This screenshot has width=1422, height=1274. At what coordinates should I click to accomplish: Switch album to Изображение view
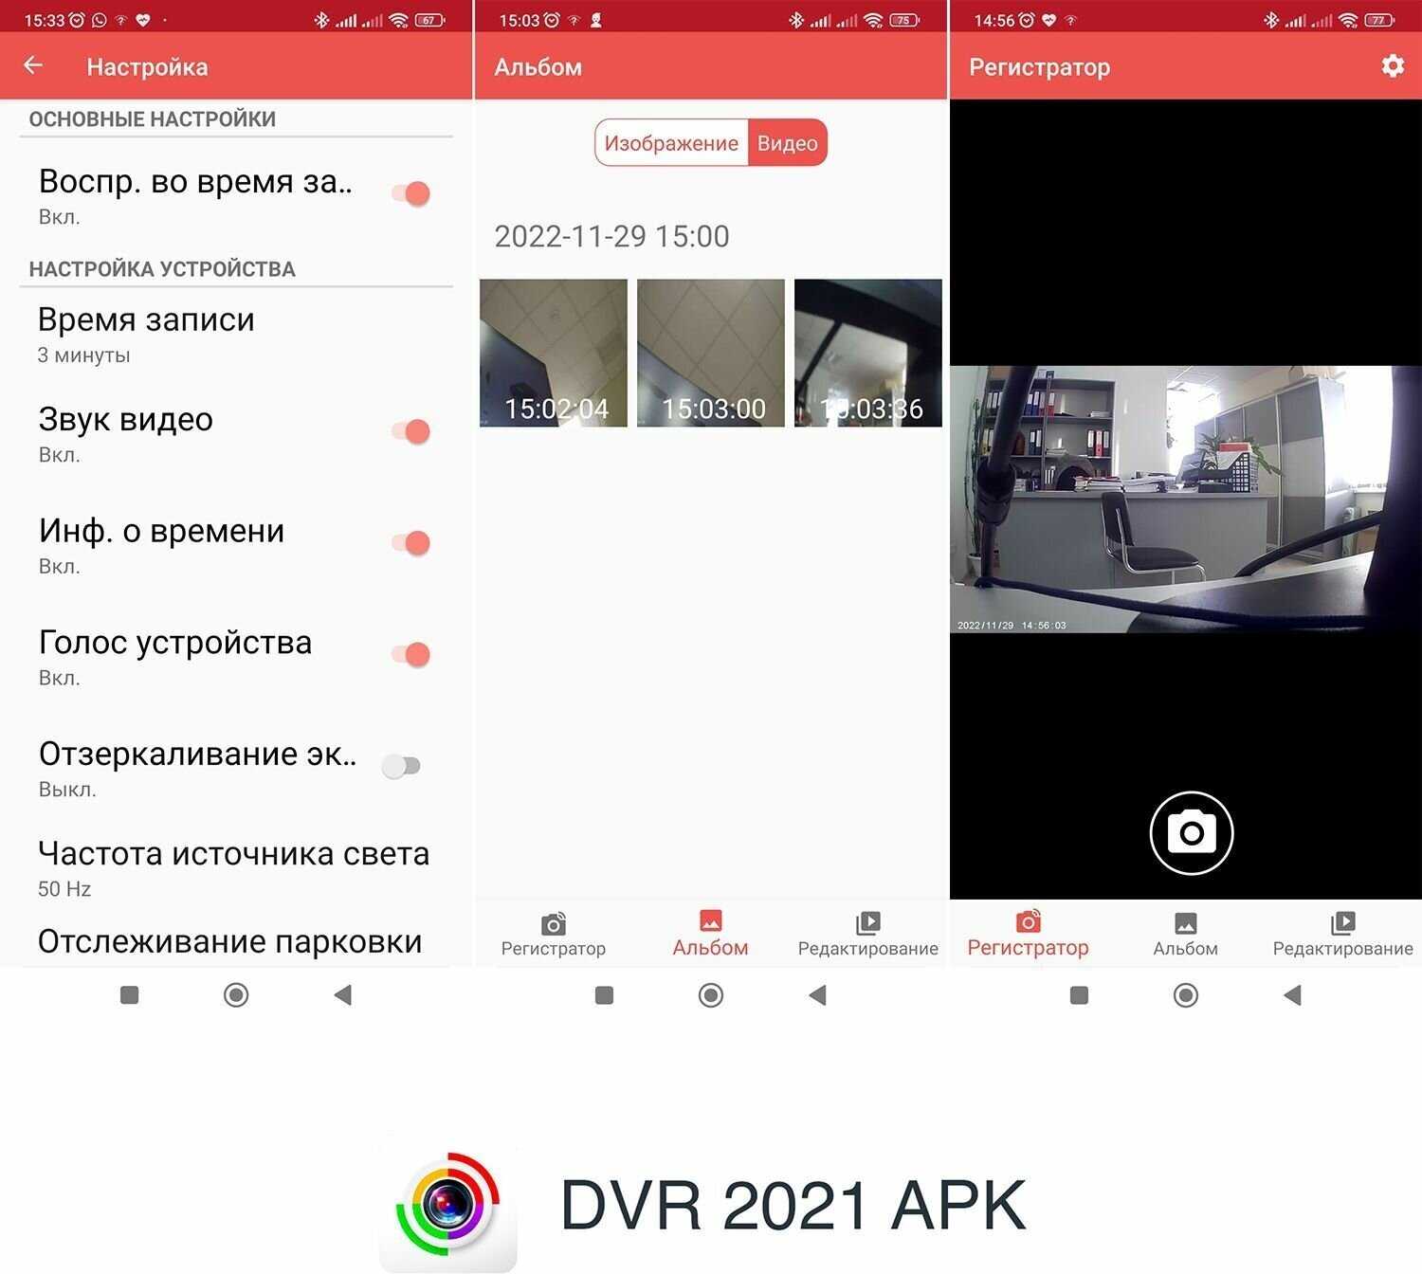click(x=671, y=143)
